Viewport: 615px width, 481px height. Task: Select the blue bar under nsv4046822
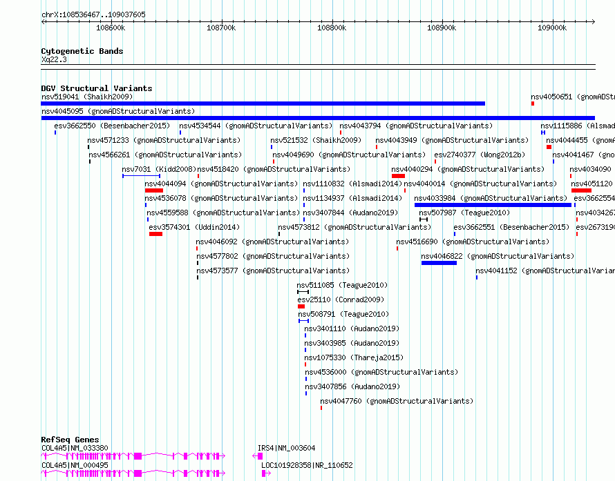[x=439, y=263]
